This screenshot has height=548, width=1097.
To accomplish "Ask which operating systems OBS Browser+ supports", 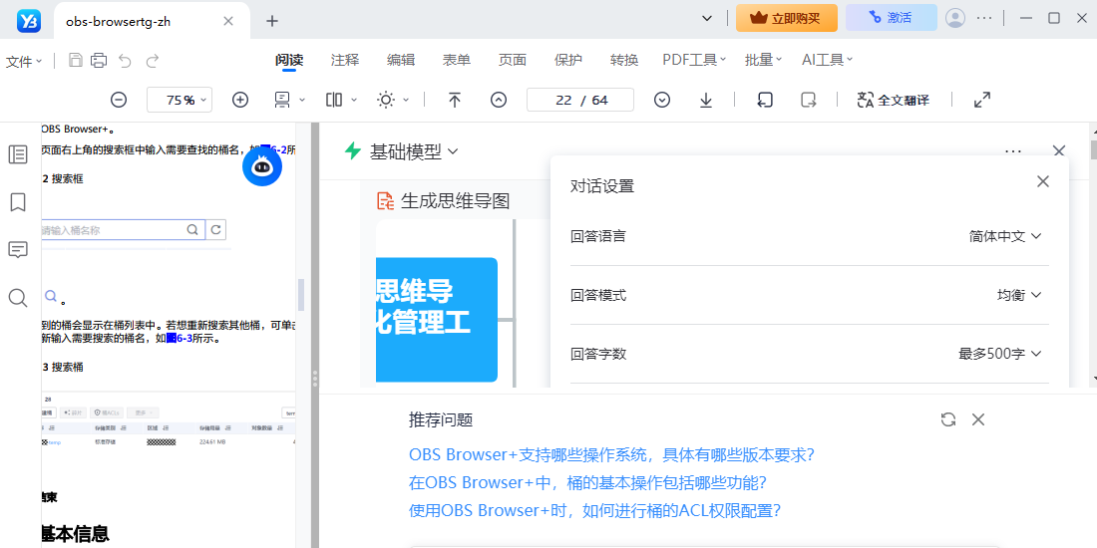I will 611,454.
